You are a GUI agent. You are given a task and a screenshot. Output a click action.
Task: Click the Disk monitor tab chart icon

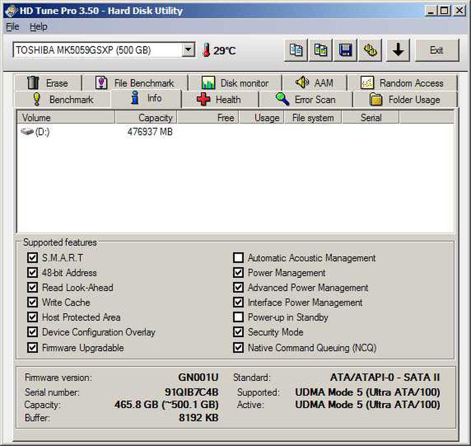(208, 83)
